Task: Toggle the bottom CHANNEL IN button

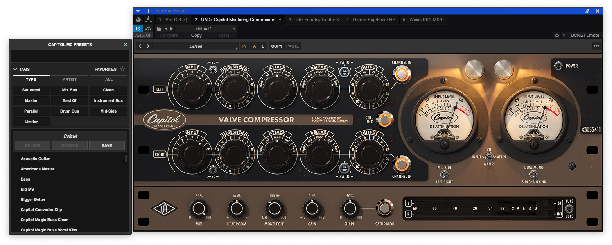Action: click(x=401, y=165)
